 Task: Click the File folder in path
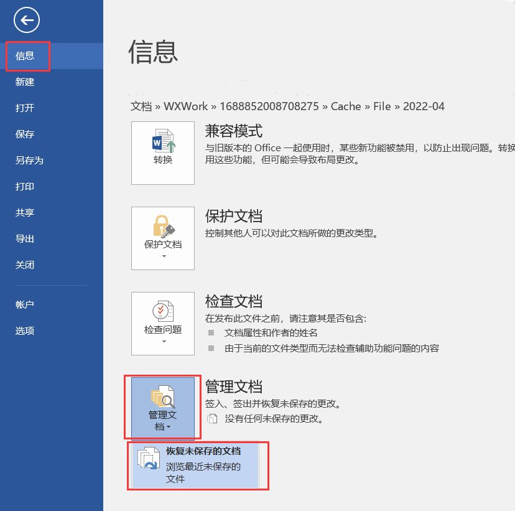tap(382, 106)
